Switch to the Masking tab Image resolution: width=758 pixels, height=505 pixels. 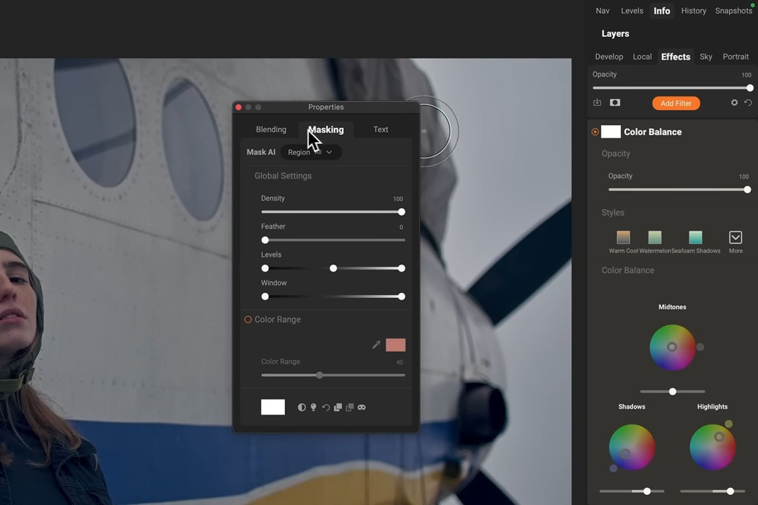click(326, 129)
